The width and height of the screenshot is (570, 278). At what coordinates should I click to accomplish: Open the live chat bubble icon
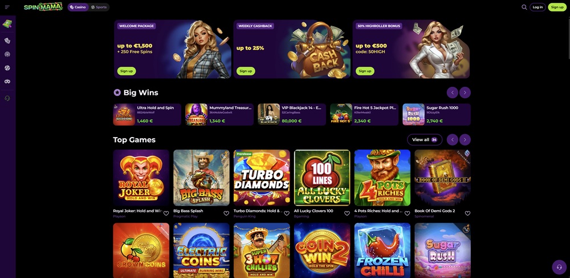(x=559, y=267)
